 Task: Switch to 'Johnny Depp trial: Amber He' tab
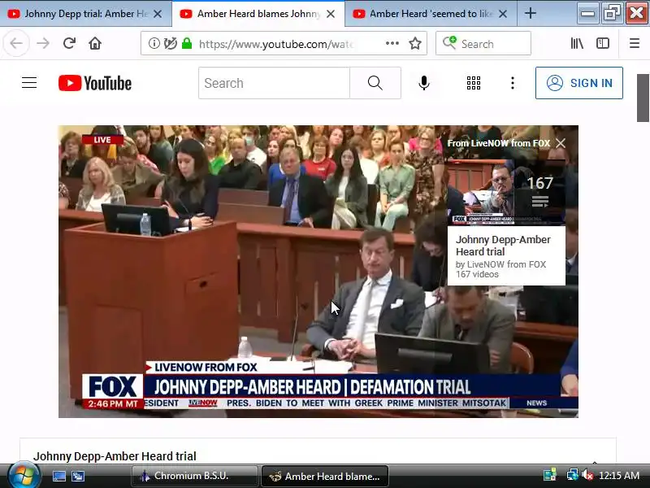[86, 14]
